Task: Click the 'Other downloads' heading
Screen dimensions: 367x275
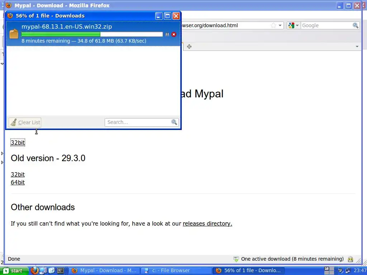Action: (x=43, y=207)
